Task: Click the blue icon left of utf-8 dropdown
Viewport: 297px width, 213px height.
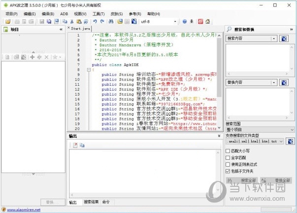Action: 134,21
